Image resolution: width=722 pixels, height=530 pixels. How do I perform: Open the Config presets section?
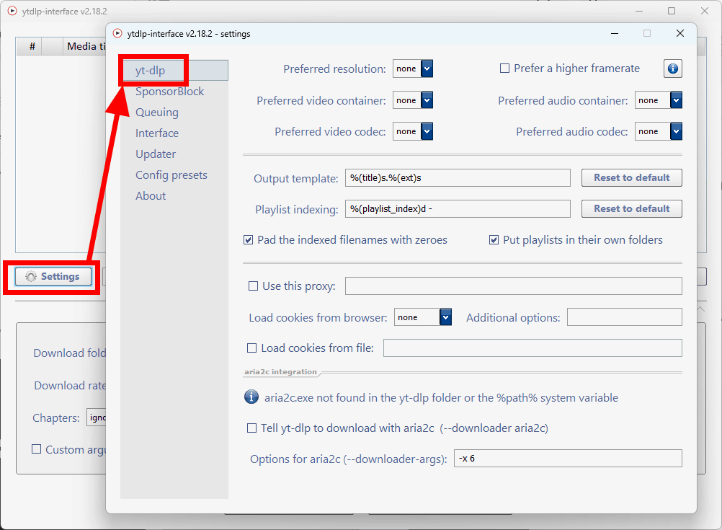171,175
